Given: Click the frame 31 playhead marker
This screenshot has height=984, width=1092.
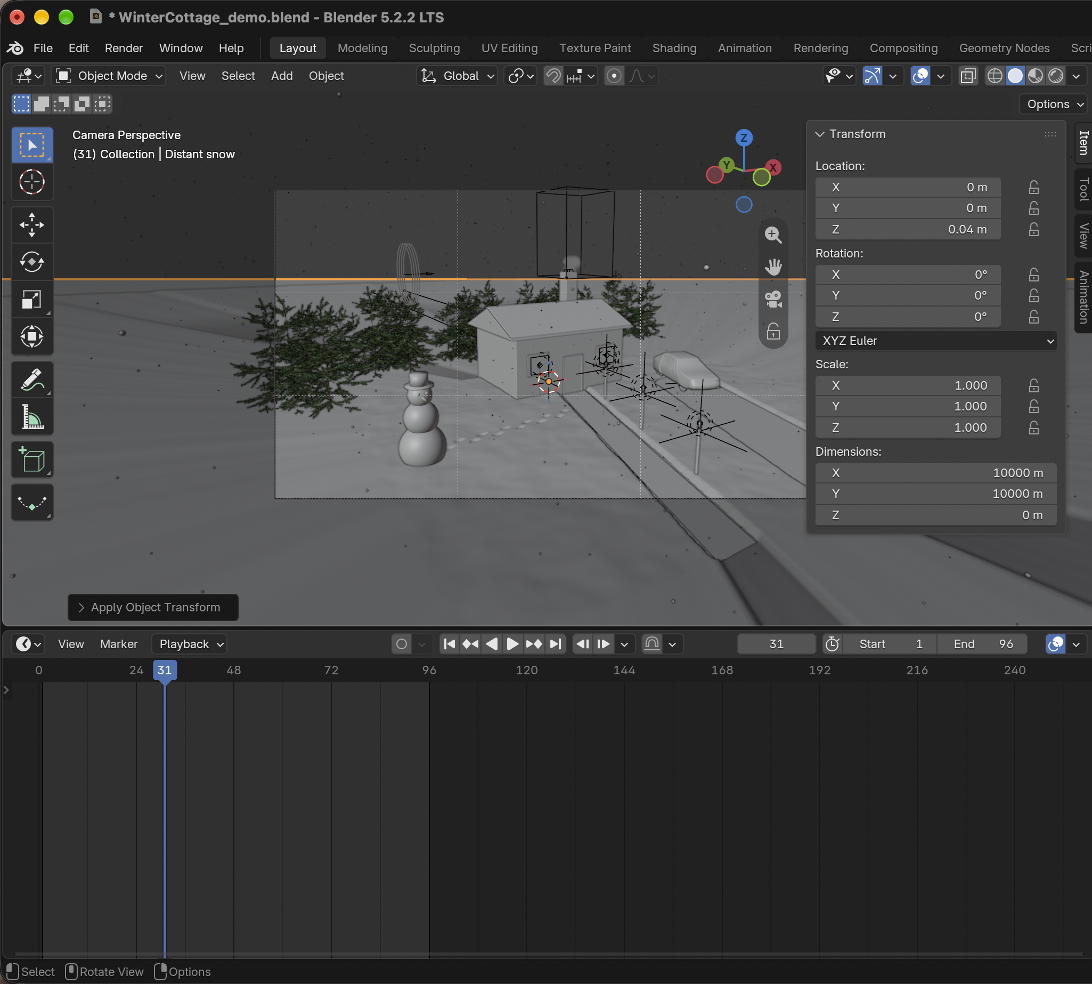Looking at the screenshot, I should (x=164, y=671).
